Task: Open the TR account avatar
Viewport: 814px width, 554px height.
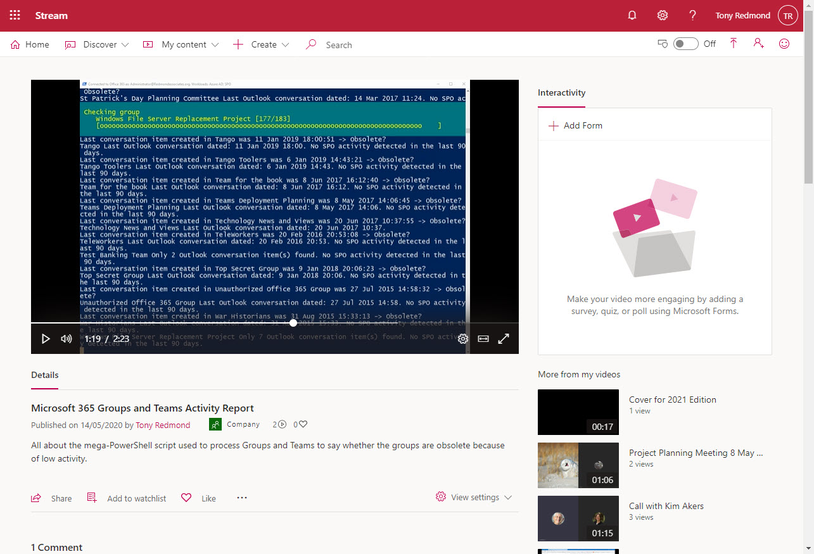Action: [x=787, y=16]
